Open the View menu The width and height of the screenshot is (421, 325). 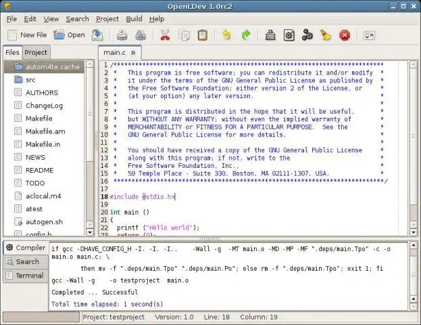(x=51, y=19)
